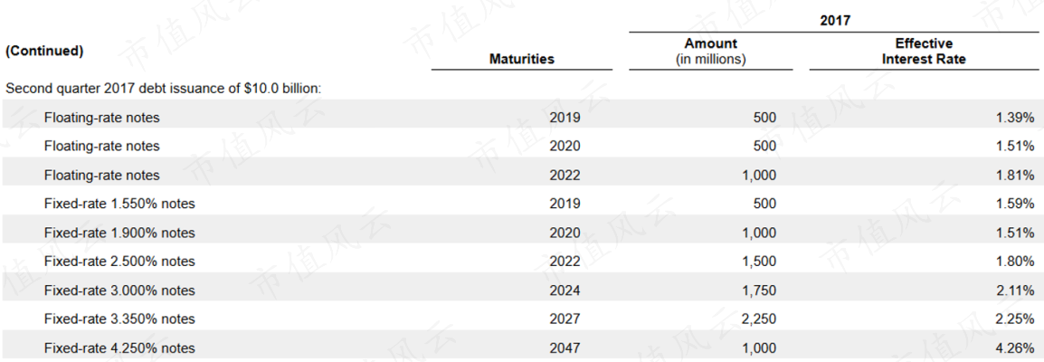1044x362 pixels.
Task: Click the 2,250 amount cell
Action: click(758, 319)
